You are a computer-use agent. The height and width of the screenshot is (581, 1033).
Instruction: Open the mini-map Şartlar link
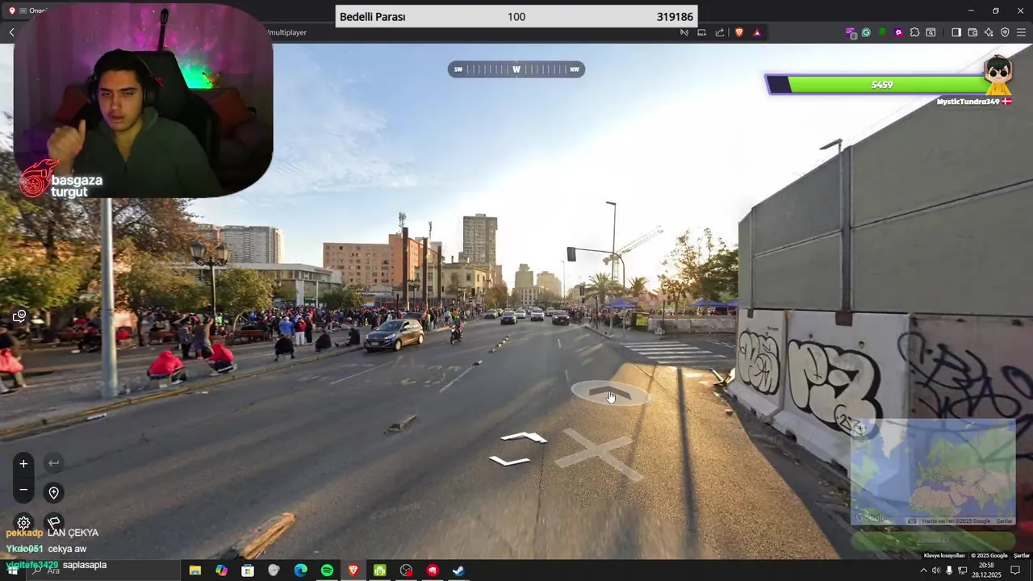tap(1004, 521)
